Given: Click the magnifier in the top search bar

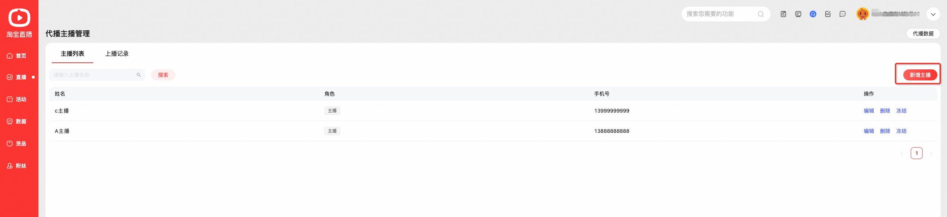Looking at the screenshot, I should click(x=760, y=14).
